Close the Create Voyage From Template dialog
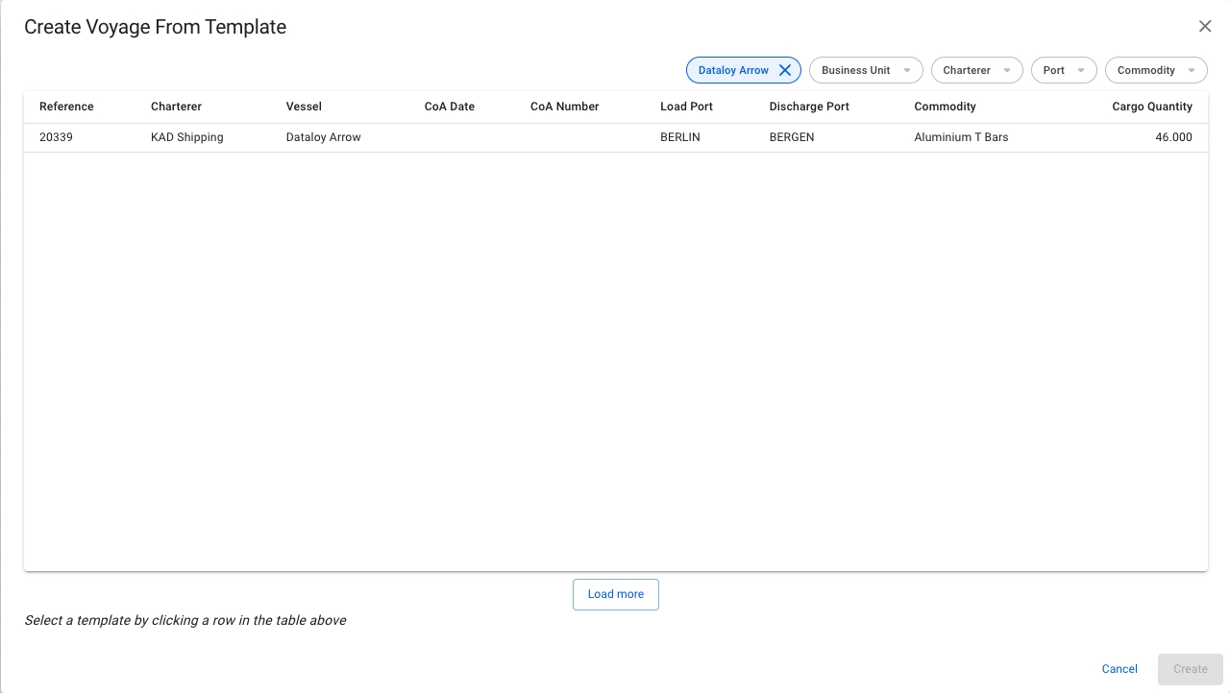Viewport: 1230px width, 693px height. pos(1205,27)
